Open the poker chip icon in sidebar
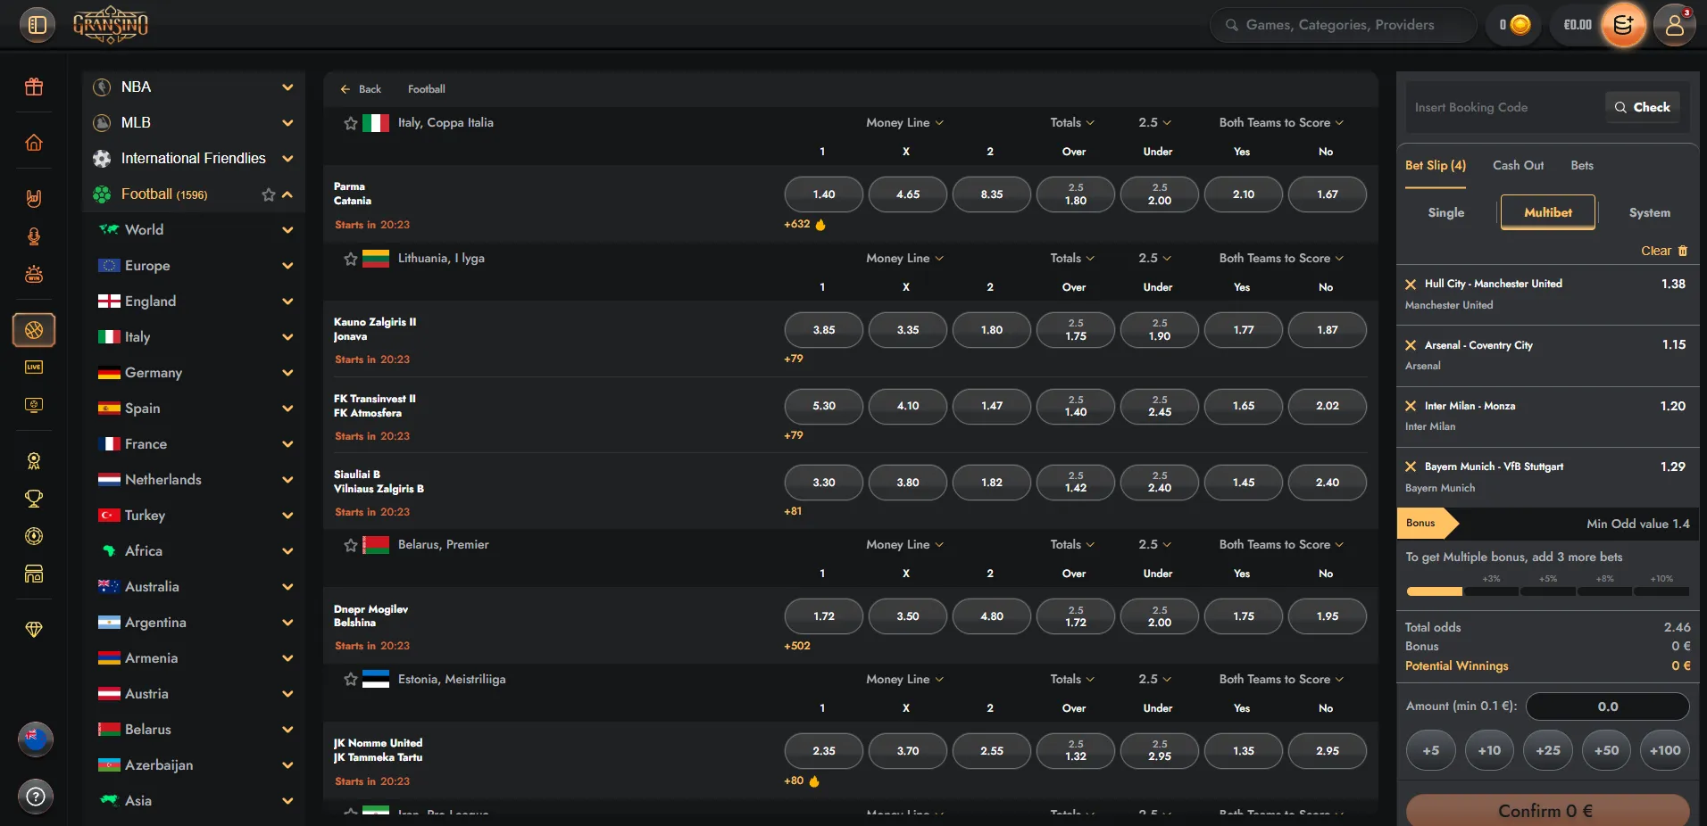This screenshot has width=1707, height=826. click(x=34, y=536)
